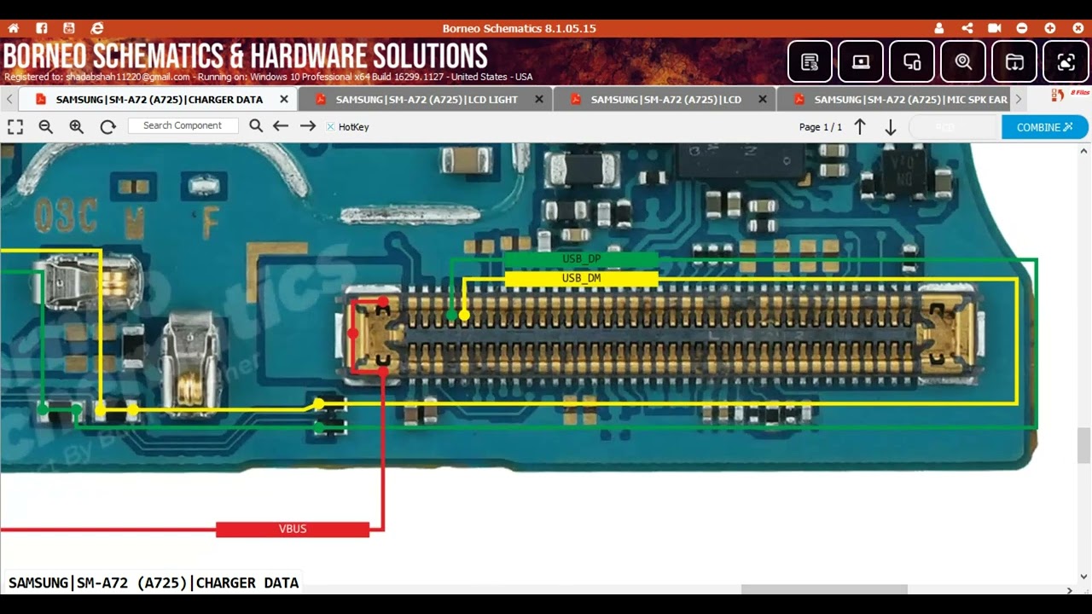Click the video camera icon
Screen dimensions: 1092x614
click(x=994, y=28)
